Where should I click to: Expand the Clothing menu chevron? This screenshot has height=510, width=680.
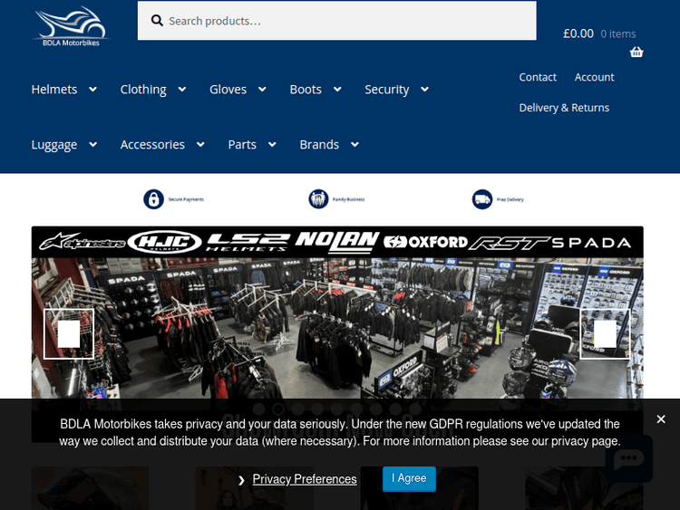tap(182, 90)
